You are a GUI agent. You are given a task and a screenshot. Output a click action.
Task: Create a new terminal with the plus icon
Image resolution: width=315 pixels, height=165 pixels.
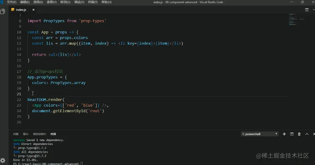[x=284, y=134]
